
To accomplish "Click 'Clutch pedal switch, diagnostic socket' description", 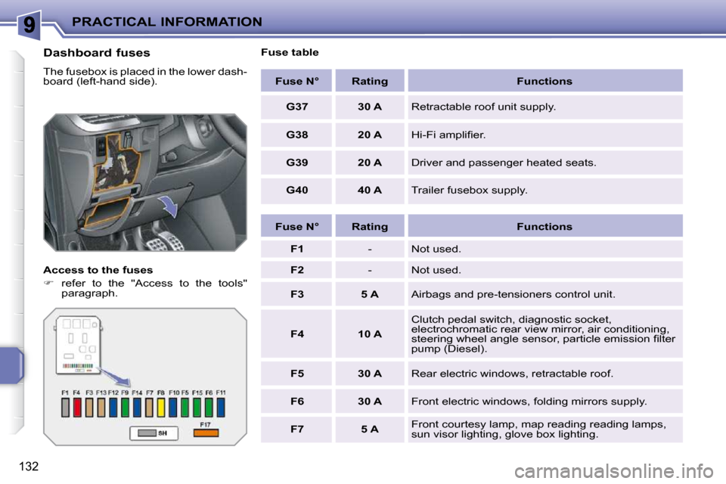I will click(544, 334).
